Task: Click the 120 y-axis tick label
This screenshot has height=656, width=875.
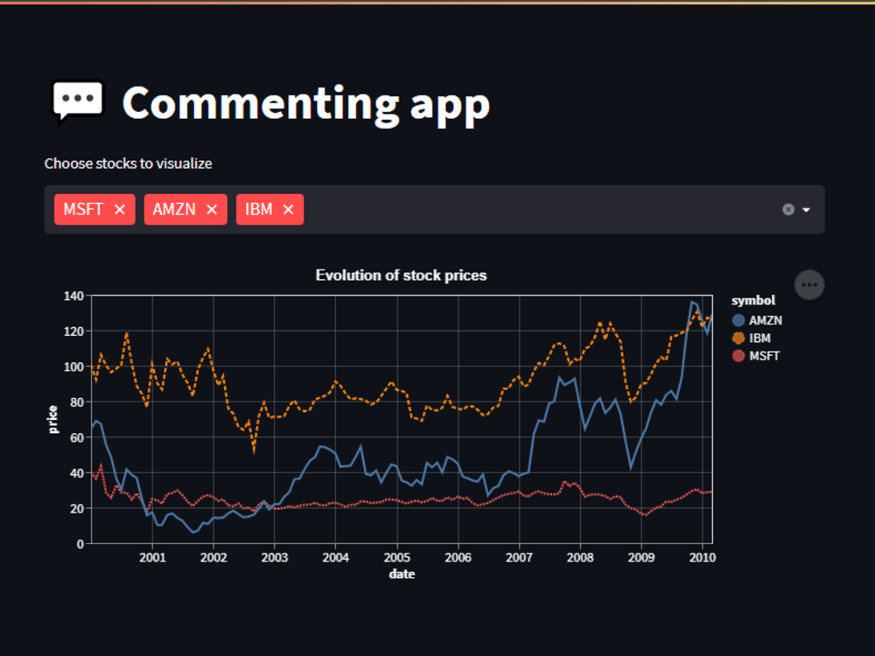Action: [73, 331]
